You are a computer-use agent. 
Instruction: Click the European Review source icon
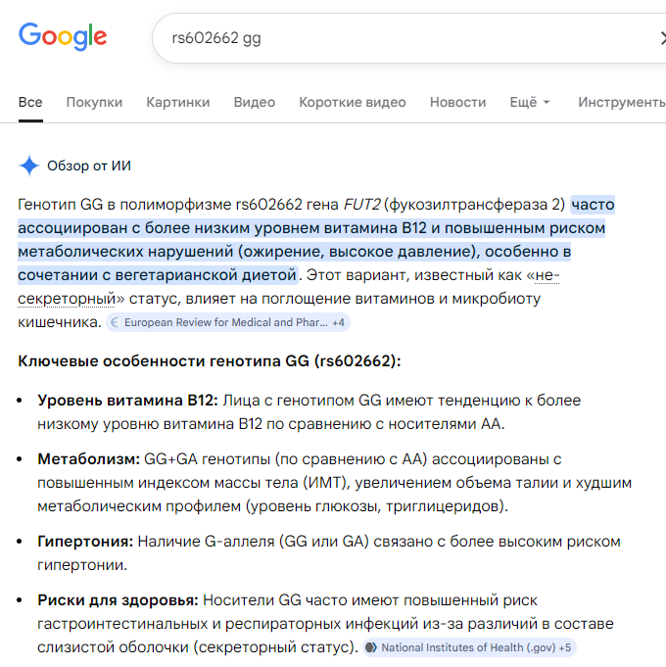115,322
